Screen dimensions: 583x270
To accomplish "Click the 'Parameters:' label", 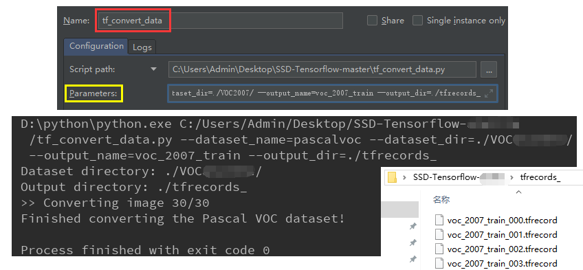I will tap(93, 93).
